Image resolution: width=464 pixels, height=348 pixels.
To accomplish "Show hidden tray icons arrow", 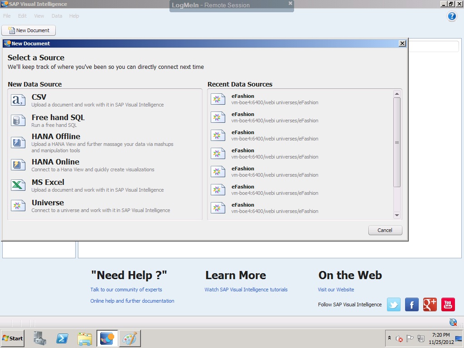I will [x=389, y=338].
